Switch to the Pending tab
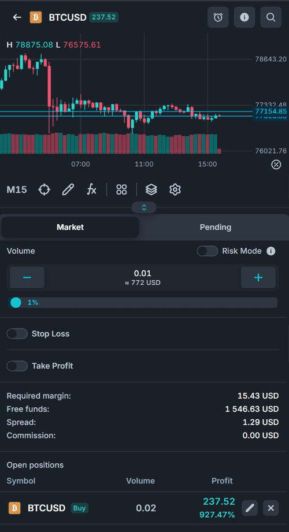This screenshot has height=532, width=289. coord(216,227)
